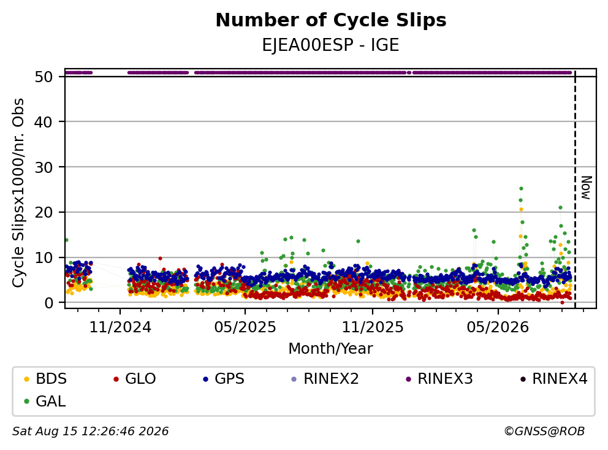
Task: Click the '11/2025' x-axis label
Action: pos(373,327)
